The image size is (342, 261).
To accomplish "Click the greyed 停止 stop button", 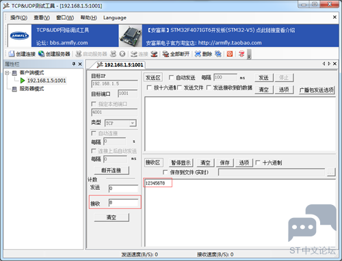I will tap(284, 78).
